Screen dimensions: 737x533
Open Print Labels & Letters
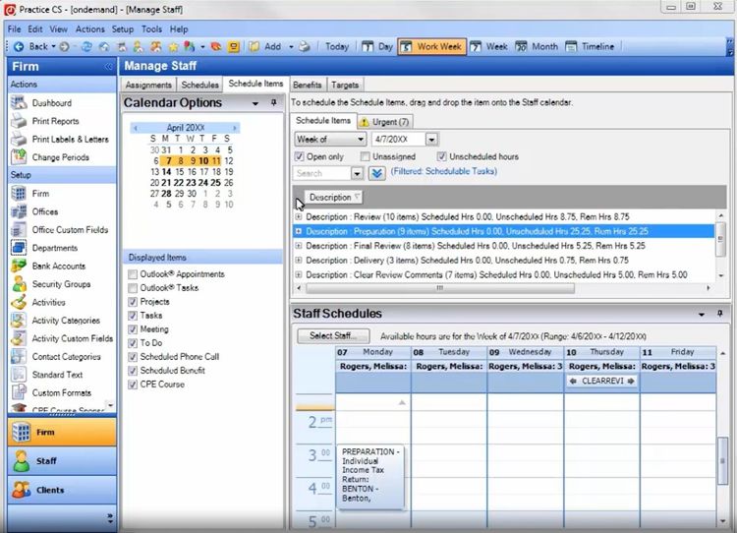click(x=70, y=140)
